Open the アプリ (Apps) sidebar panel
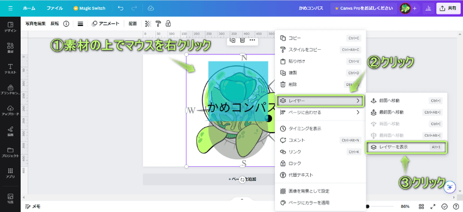This screenshot has width=463, height=212. pos(10,173)
